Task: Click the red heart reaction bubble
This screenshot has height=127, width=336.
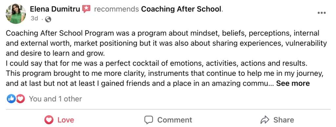Action: point(20,99)
